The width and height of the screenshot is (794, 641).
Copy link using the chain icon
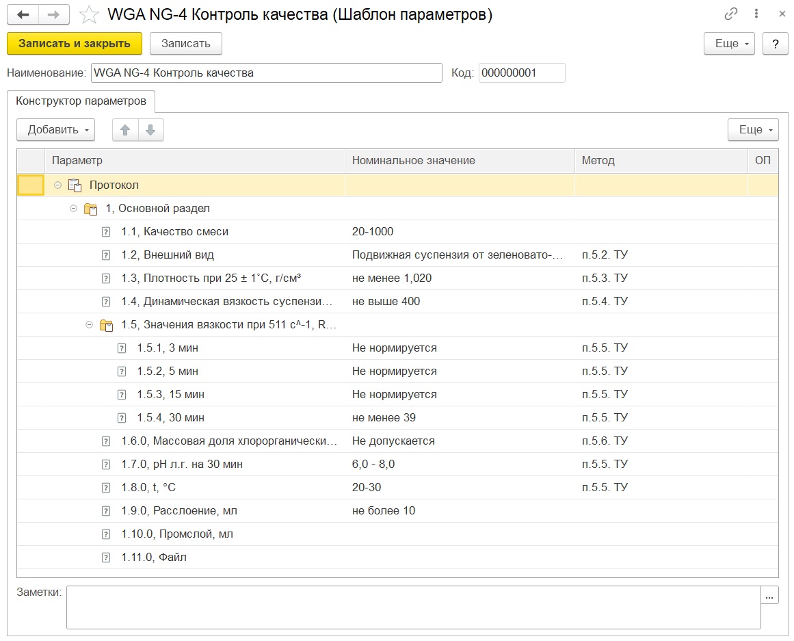(x=730, y=14)
